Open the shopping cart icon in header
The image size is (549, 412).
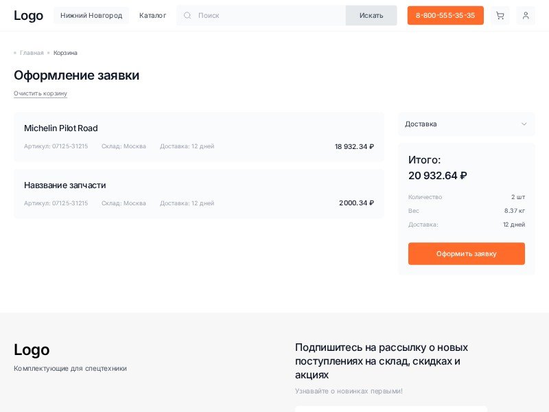pos(500,16)
